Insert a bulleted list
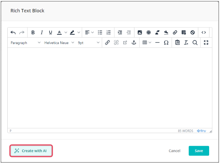Viewport: 220px width, 163px height. pos(100,32)
